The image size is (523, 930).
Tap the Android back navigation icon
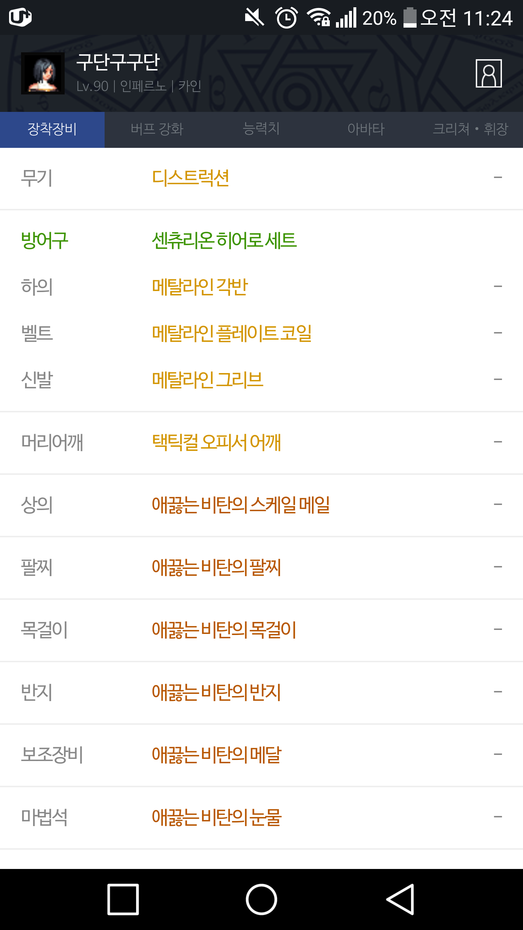pos(400,899)
